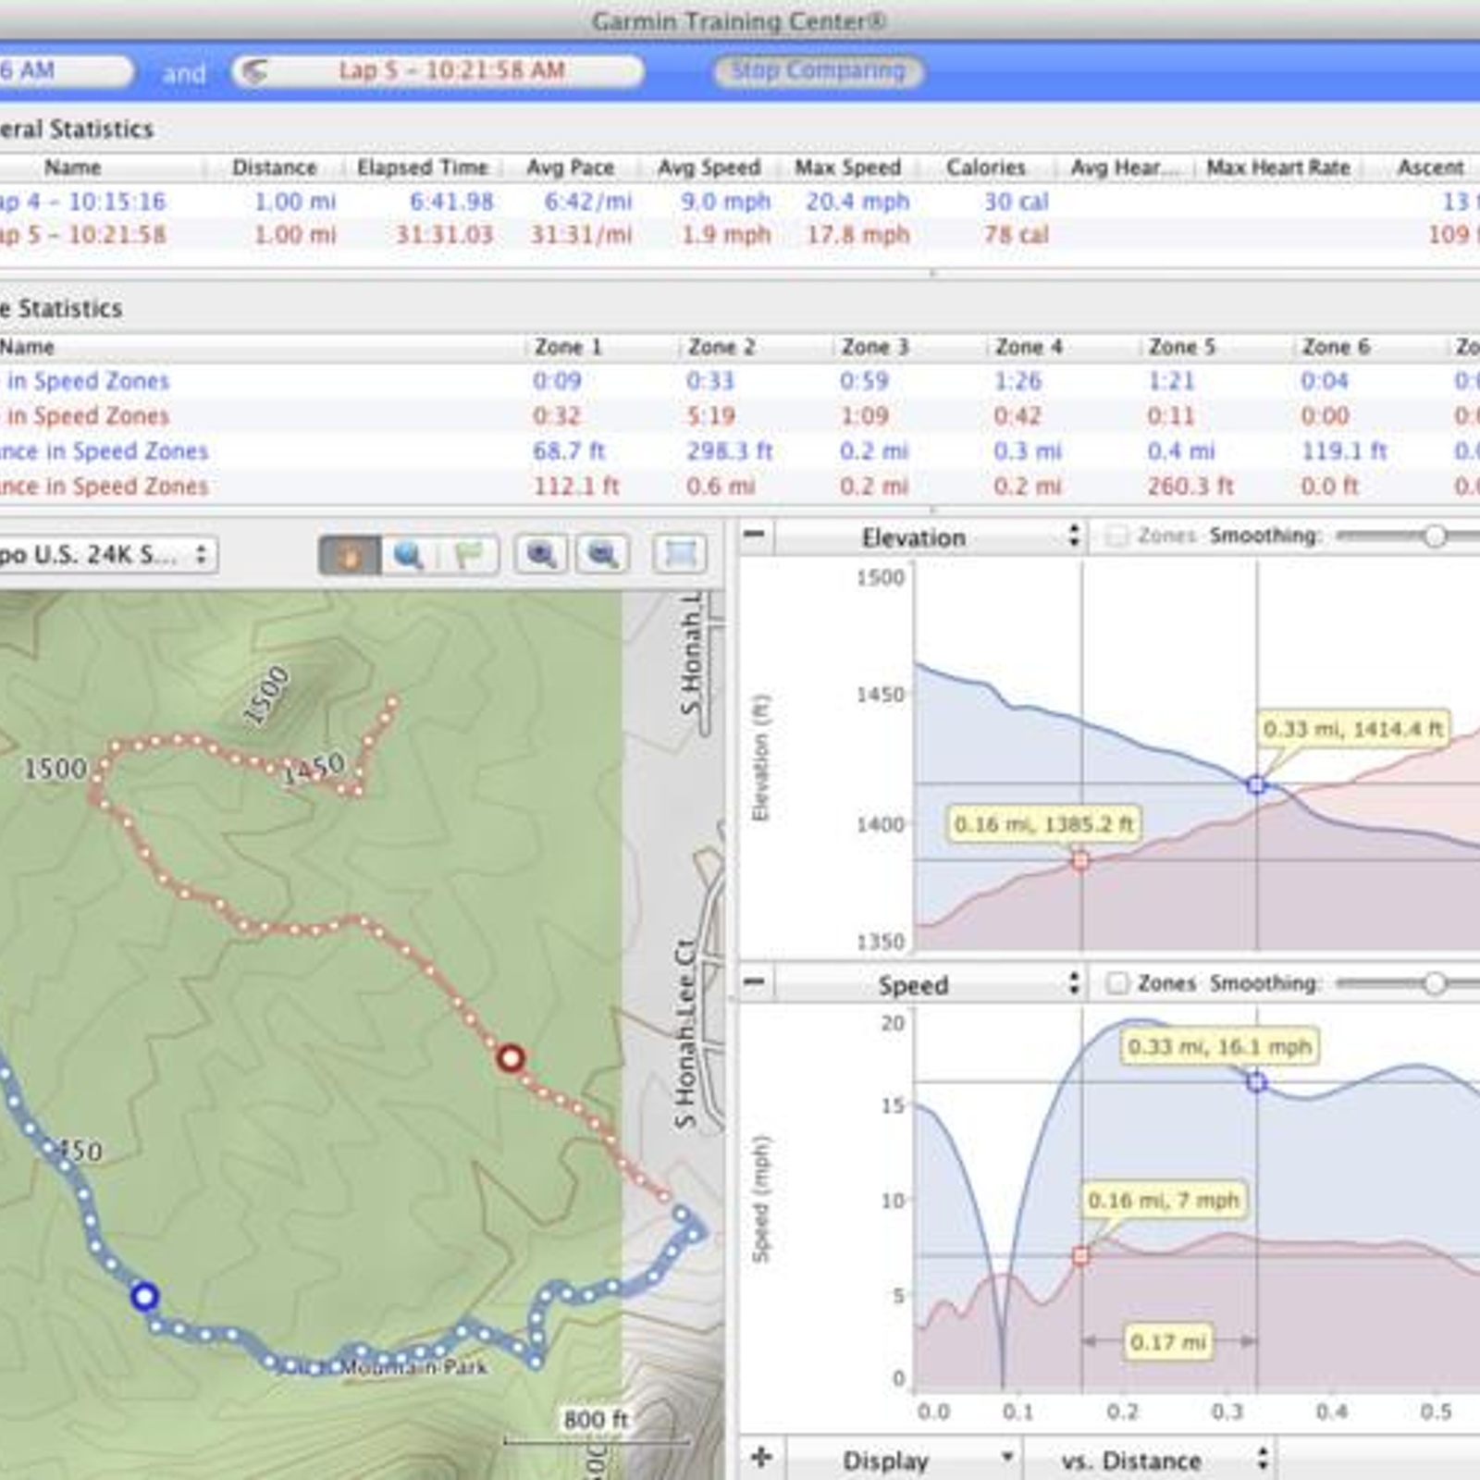The height and width of the screenshot is (1480, 1480).
Task: Click the activity icon in Lap 5 selector
Action: 254,71
